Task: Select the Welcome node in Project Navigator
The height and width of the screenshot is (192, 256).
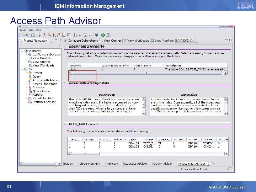Action: [34, 51]
